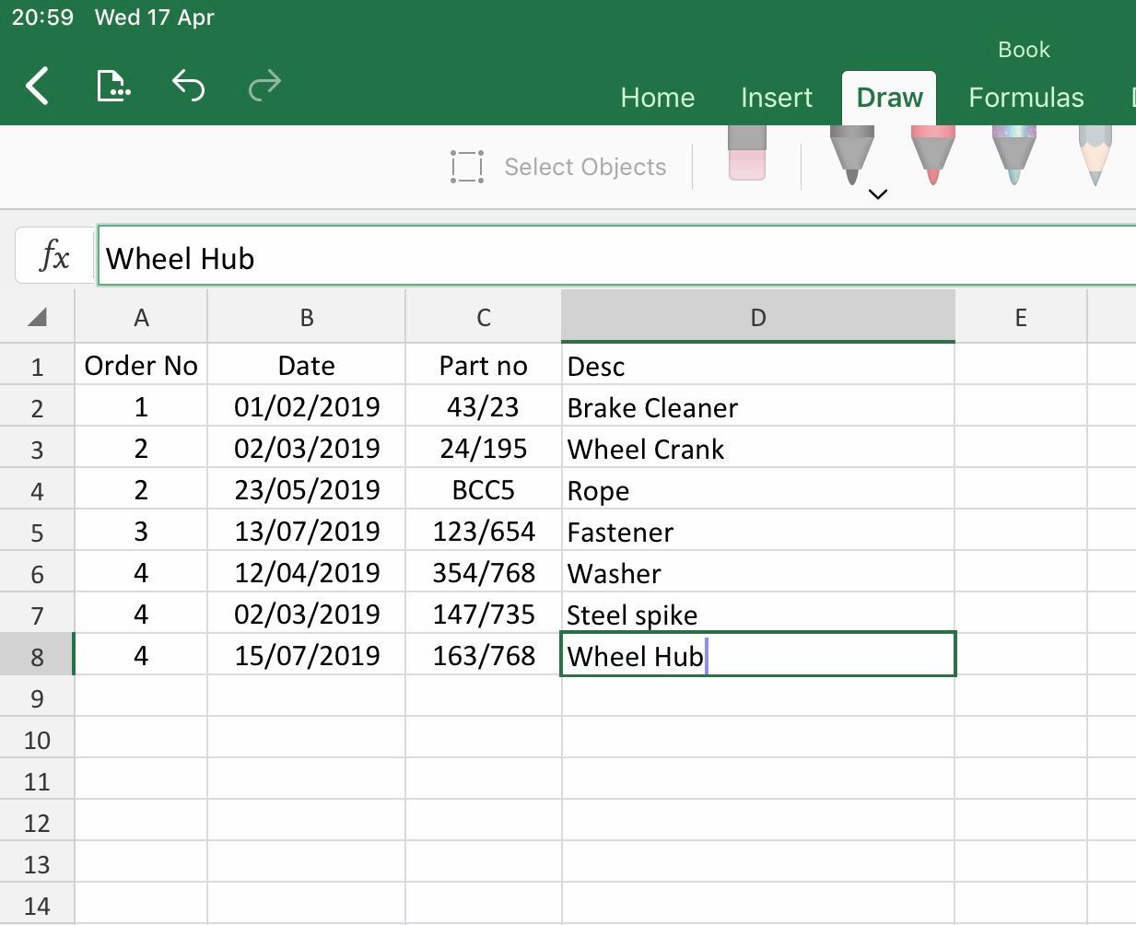Switch to the Formulas ribbon tab
The image size is (1136, 925).
click(x=1025, y=97)
